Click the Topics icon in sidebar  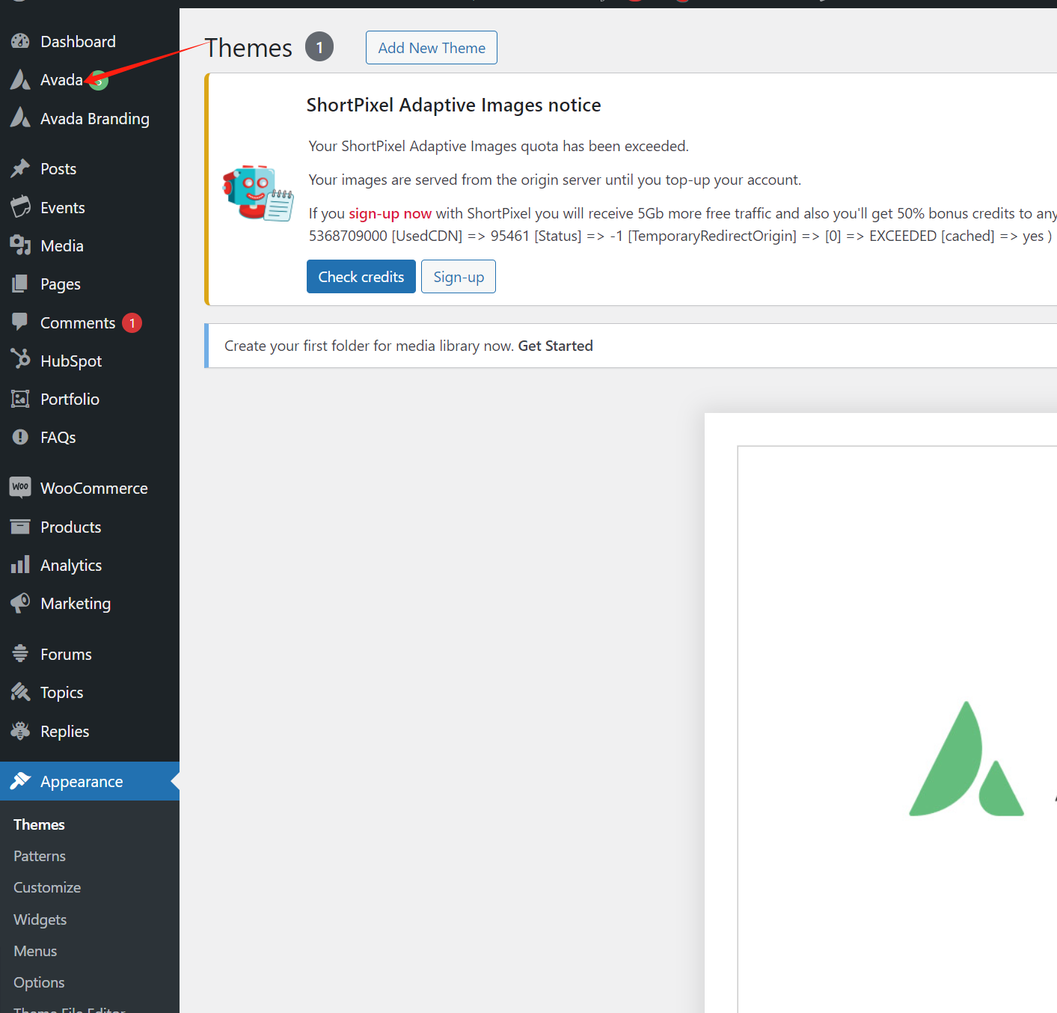tap(20, 692)
